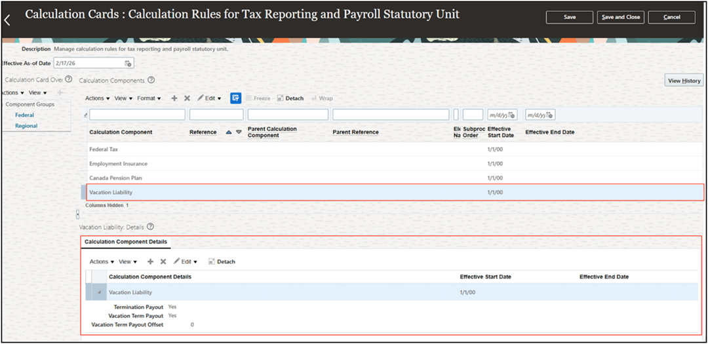
Task: Click the plus icon in Calculation Components toolbar
Action: coord(174,98)
